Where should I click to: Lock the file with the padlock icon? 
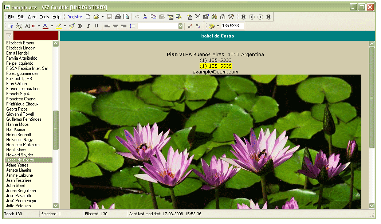tap(223, 17)
